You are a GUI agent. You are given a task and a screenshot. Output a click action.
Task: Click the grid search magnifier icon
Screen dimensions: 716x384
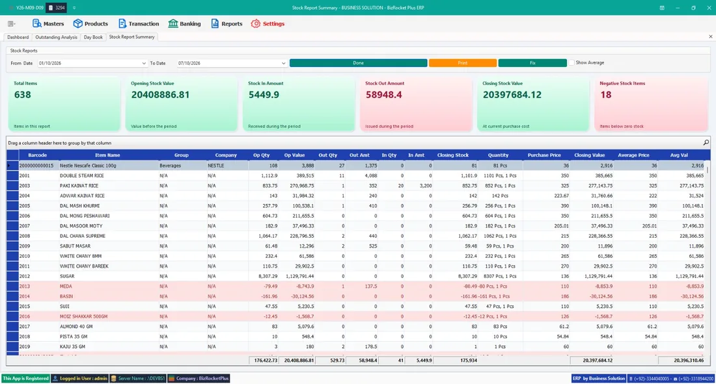706,143
